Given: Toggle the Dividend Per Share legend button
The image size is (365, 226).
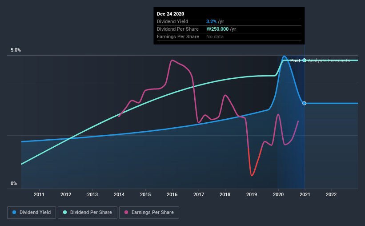Looking at the screenshot, I should click(x=88, y=213).
